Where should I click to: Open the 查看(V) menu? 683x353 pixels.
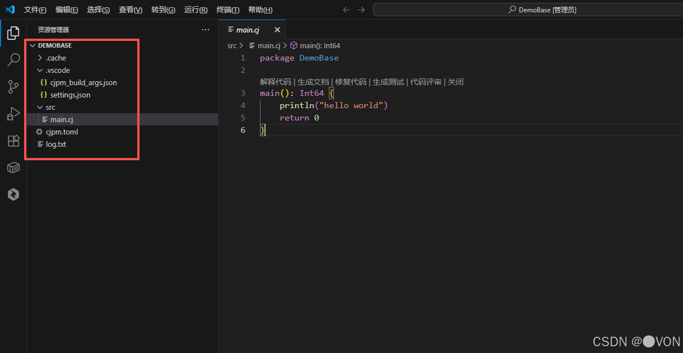[131, 10]
